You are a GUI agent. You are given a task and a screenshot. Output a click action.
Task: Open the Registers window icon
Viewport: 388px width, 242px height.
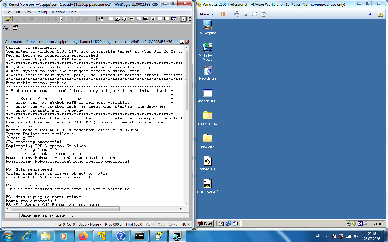pos(132,19)
